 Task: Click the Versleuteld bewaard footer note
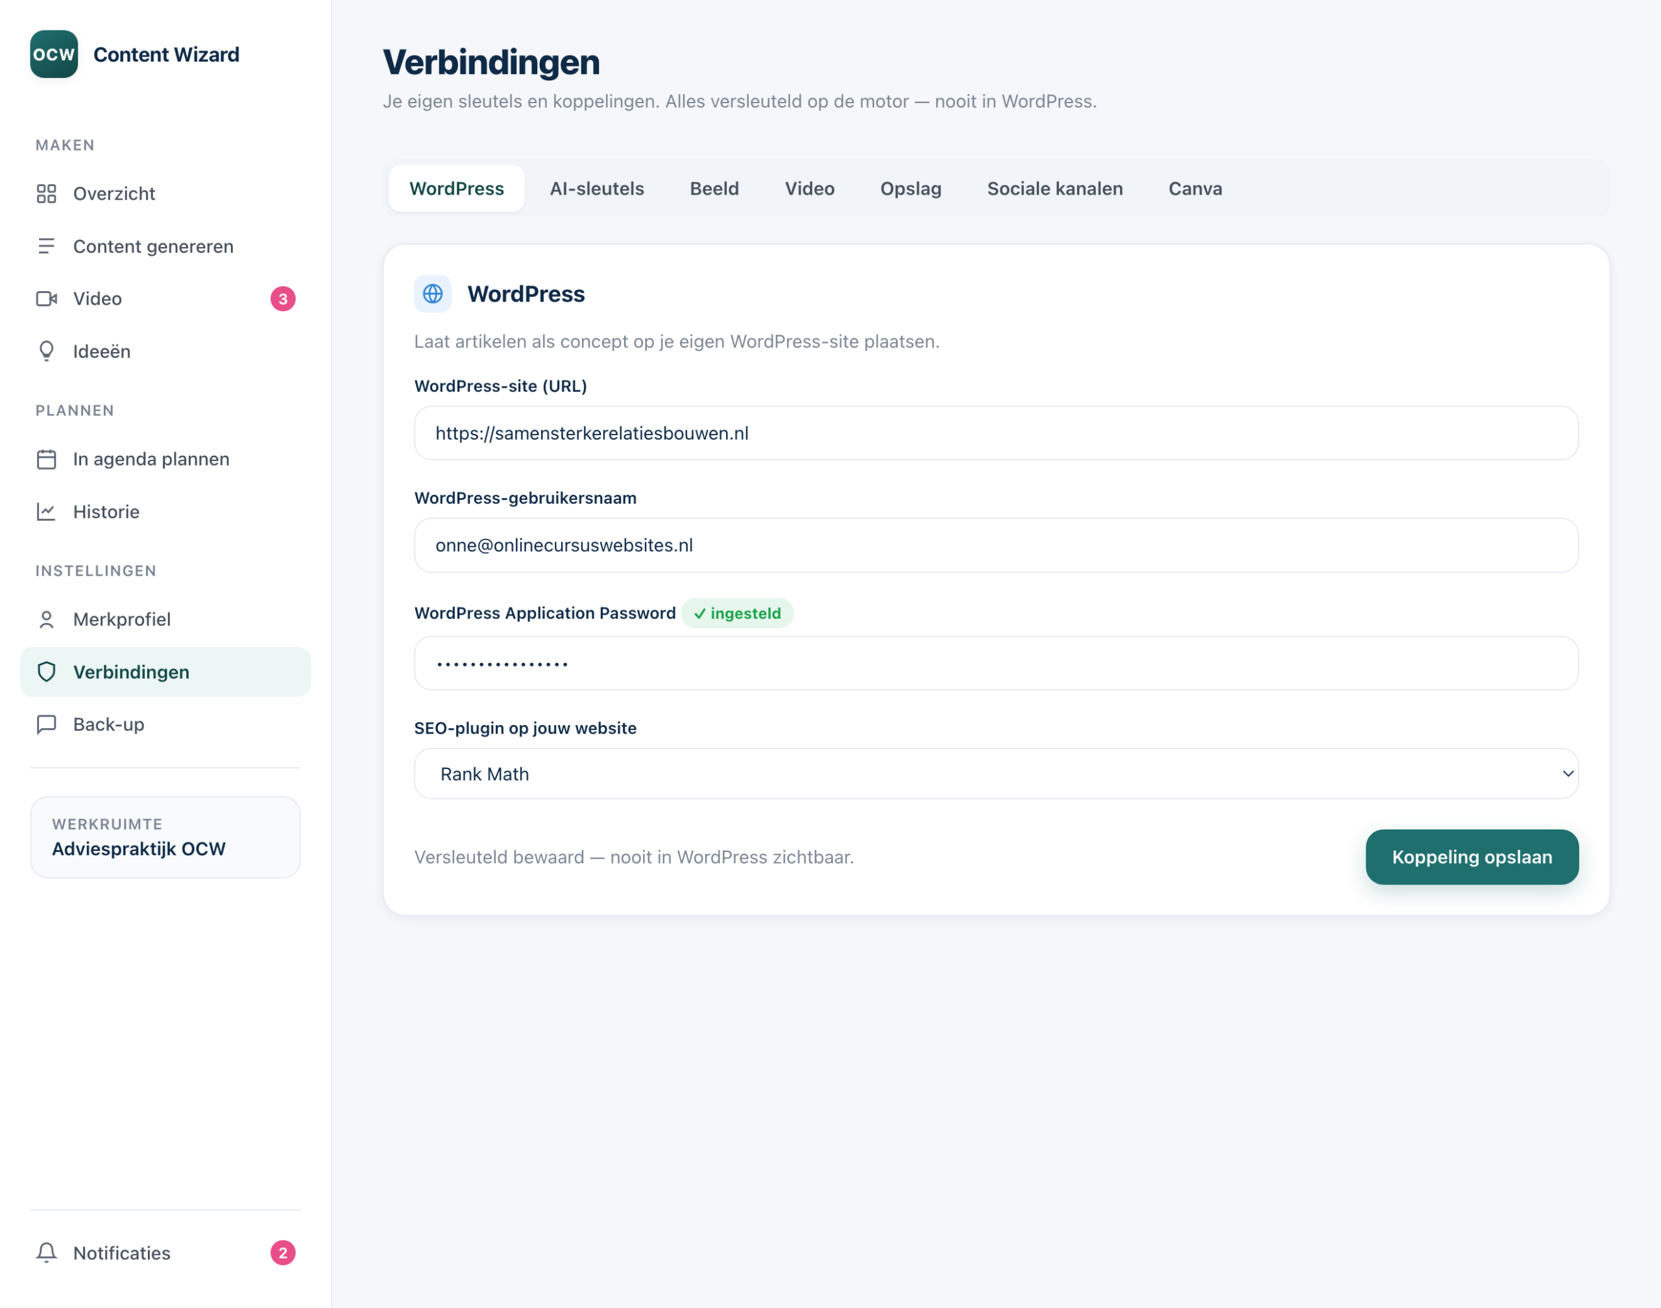635,857
